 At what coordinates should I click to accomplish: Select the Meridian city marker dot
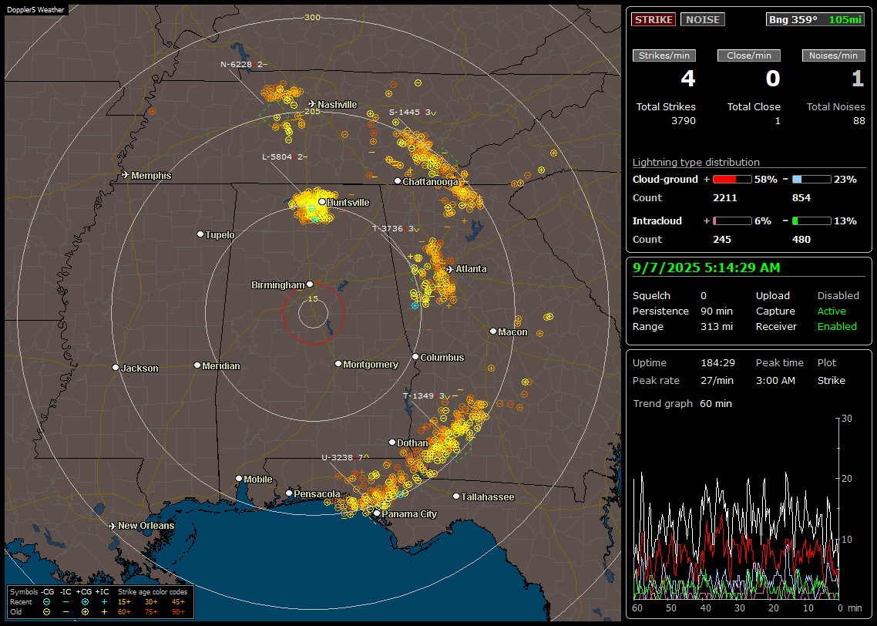[197, 365]
